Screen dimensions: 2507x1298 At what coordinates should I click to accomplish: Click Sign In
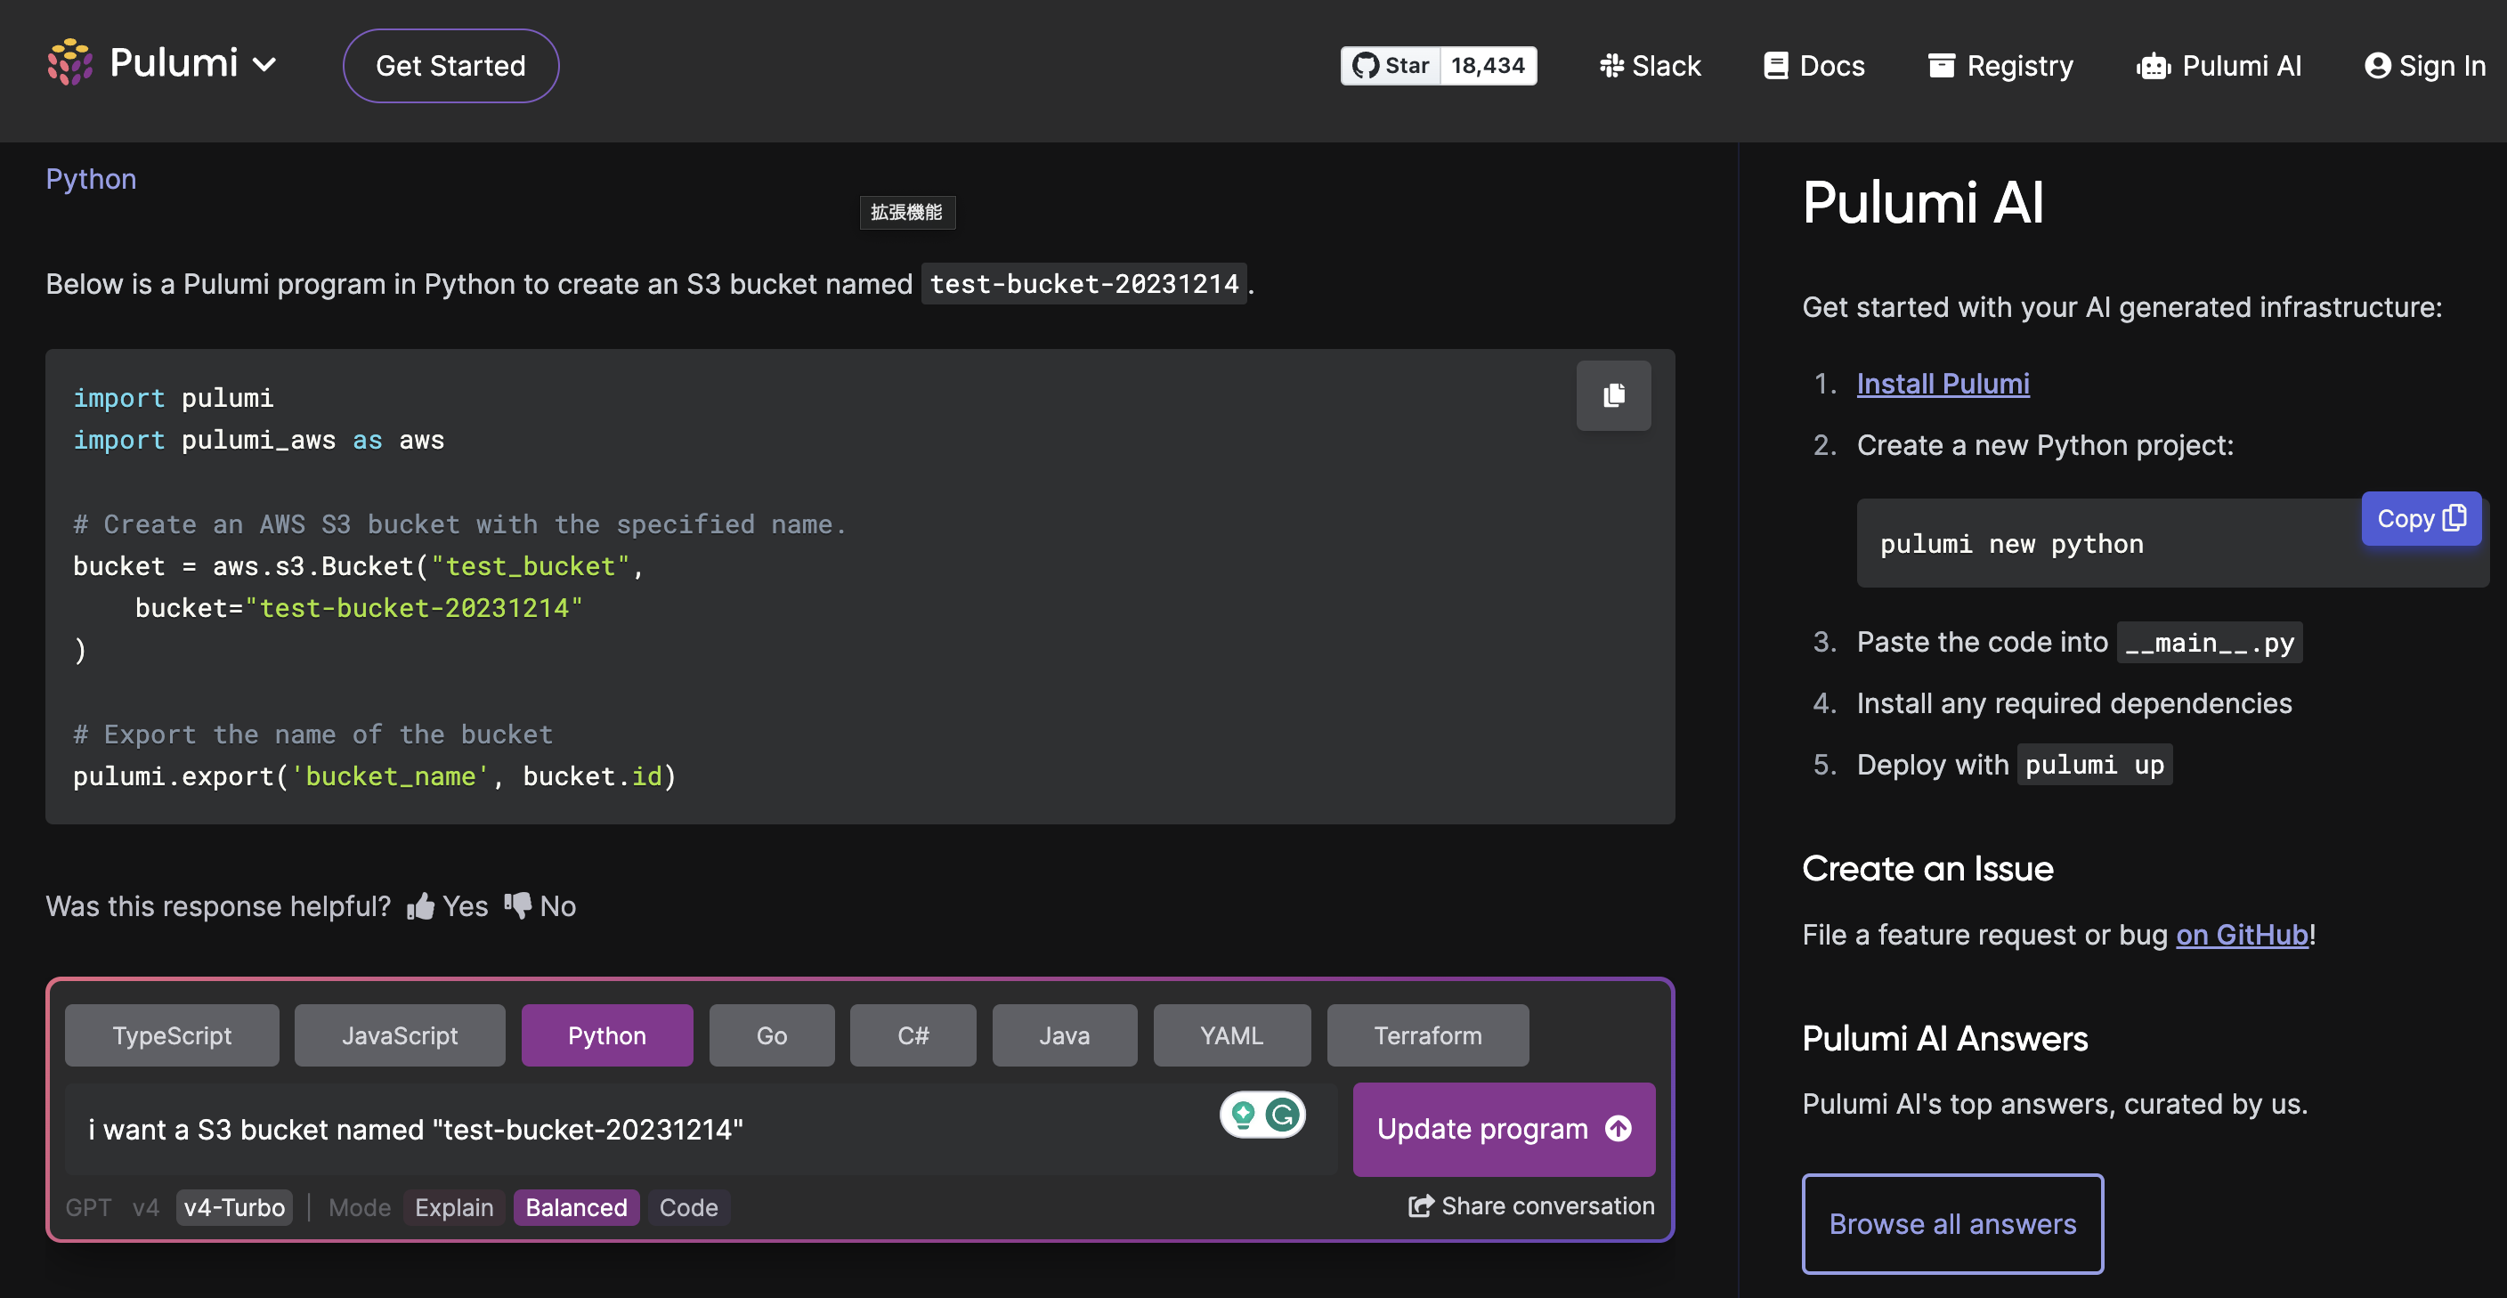click(x=2425, y=65)
